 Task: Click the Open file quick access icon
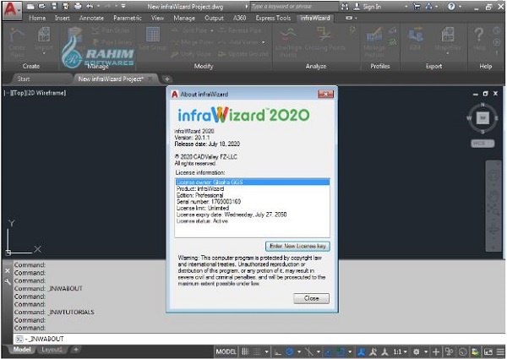(x=42, y=6)
